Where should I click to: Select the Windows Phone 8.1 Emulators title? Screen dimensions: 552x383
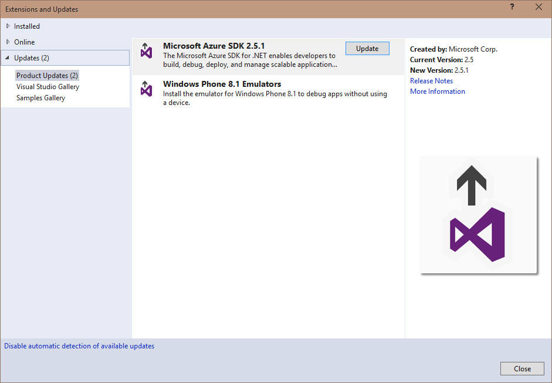[222, 84]
